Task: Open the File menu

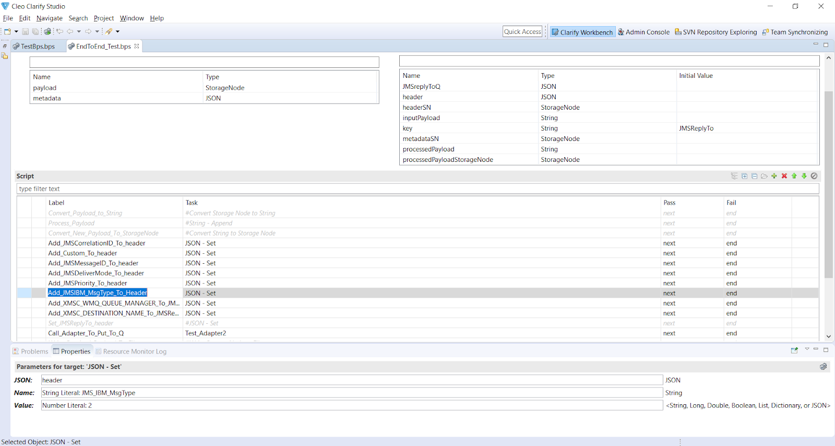Action: [x=8, y=18]
